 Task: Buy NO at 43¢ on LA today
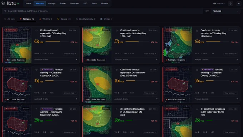click(x=154, y=42)
